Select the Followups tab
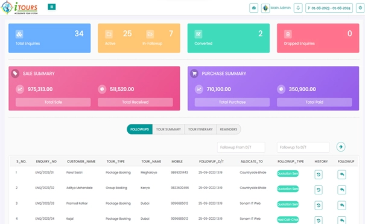Image resolution: width=365 pixels, height=224 pixels. pos(139,129)
